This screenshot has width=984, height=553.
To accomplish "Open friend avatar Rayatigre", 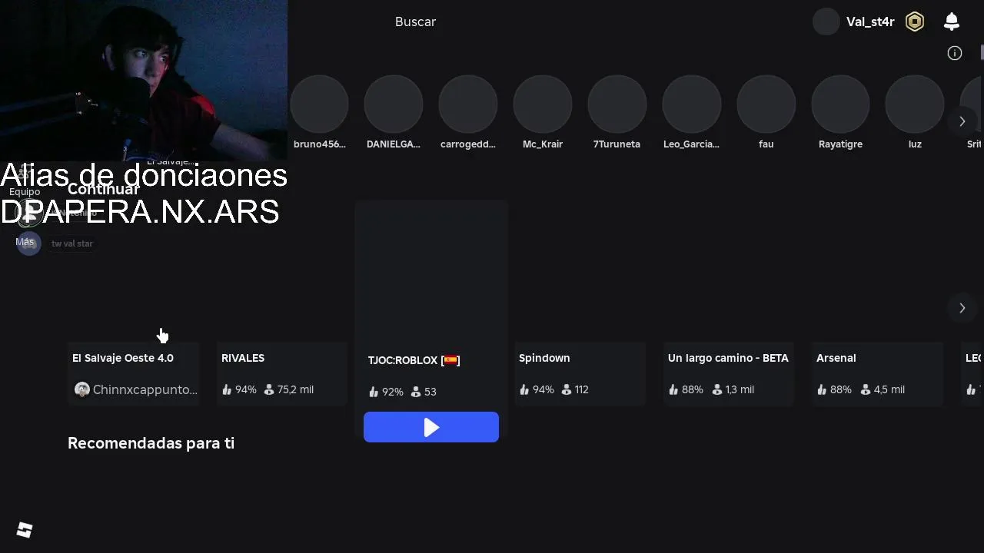I will tap(840, 104).
